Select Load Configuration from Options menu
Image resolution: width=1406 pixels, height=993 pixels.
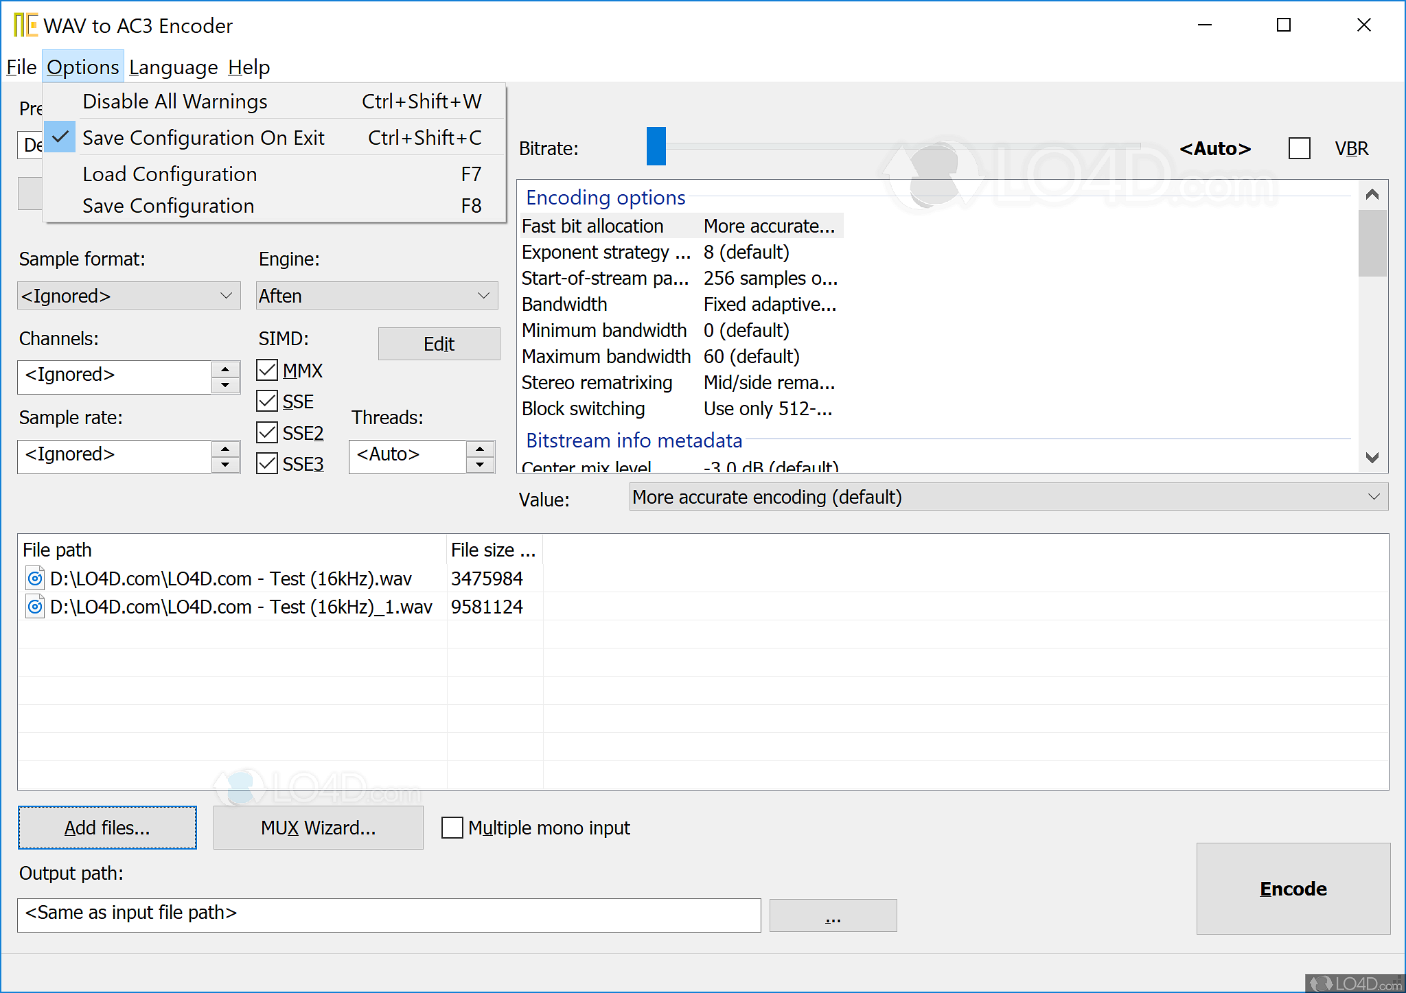(x=169, y=174)
